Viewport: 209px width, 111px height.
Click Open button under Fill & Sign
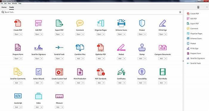click(161, 34)
